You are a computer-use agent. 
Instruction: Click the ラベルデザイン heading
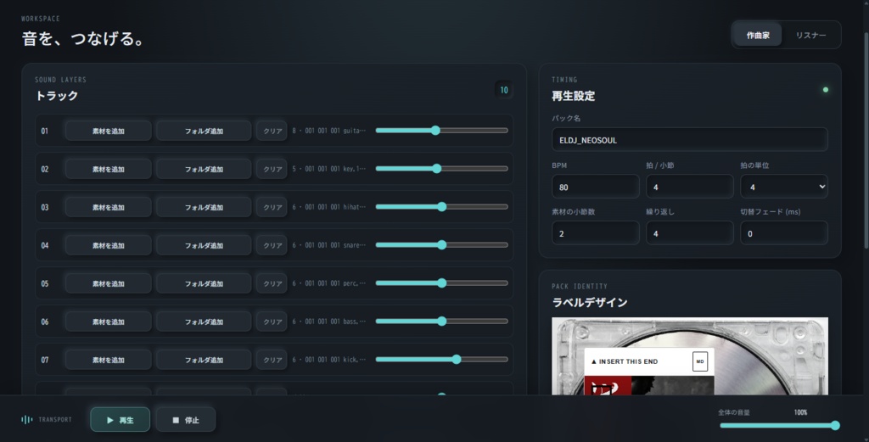tap(590, 302)
